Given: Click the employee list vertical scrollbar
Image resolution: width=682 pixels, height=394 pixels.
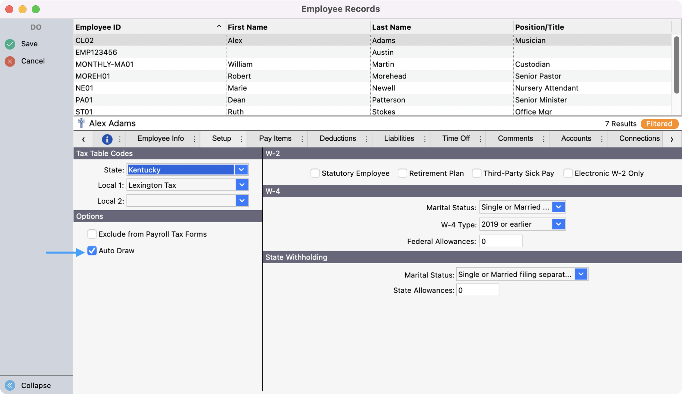Looking at the screenshot, I should pos(676,65).
